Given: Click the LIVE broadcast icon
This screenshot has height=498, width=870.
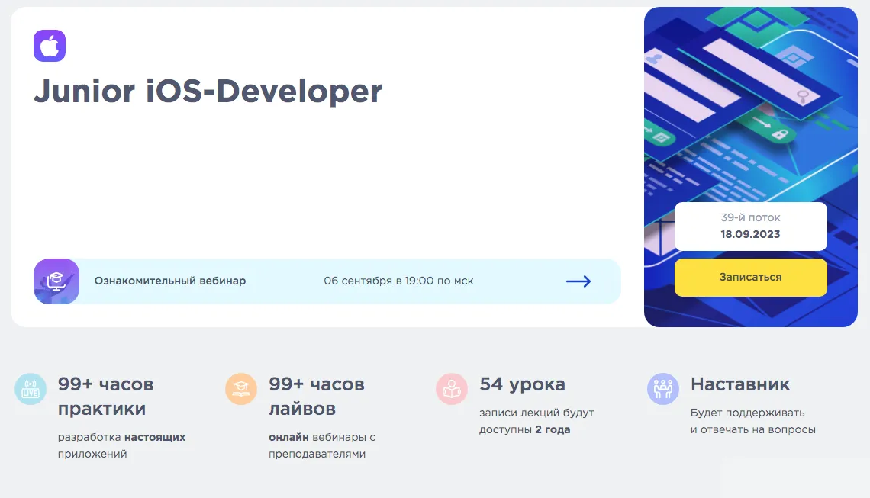Looking at the screenshot, I should pyautogui.click(x=31, y=389).
